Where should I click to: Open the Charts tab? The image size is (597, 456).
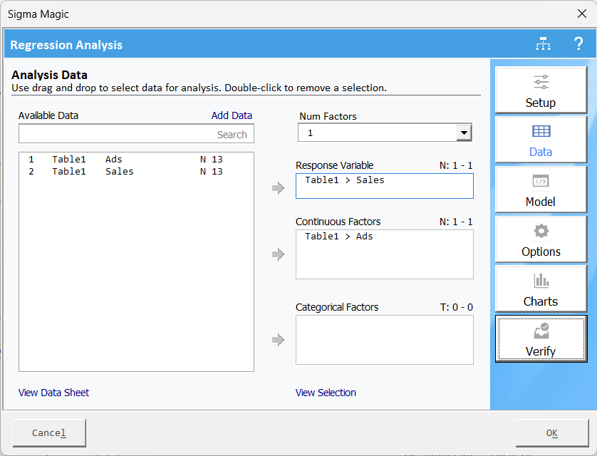click(x=541, y=289)
